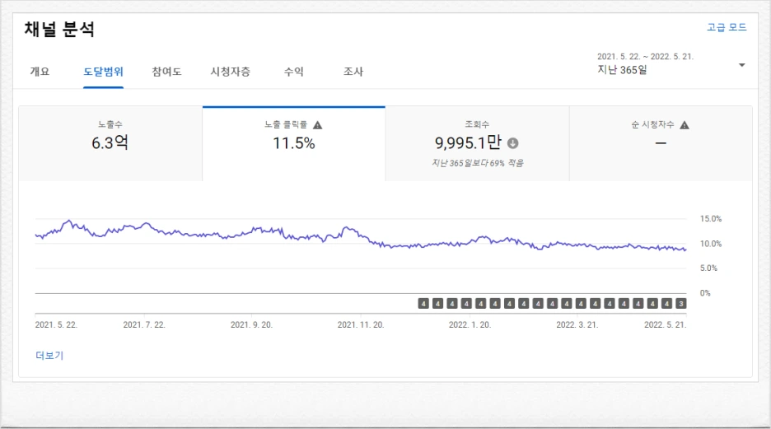
Task: Click the 0% axis label
Action: point(705,293)
